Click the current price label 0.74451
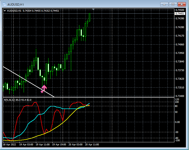Screen dimensions: 189x150 tap(180, 14)
